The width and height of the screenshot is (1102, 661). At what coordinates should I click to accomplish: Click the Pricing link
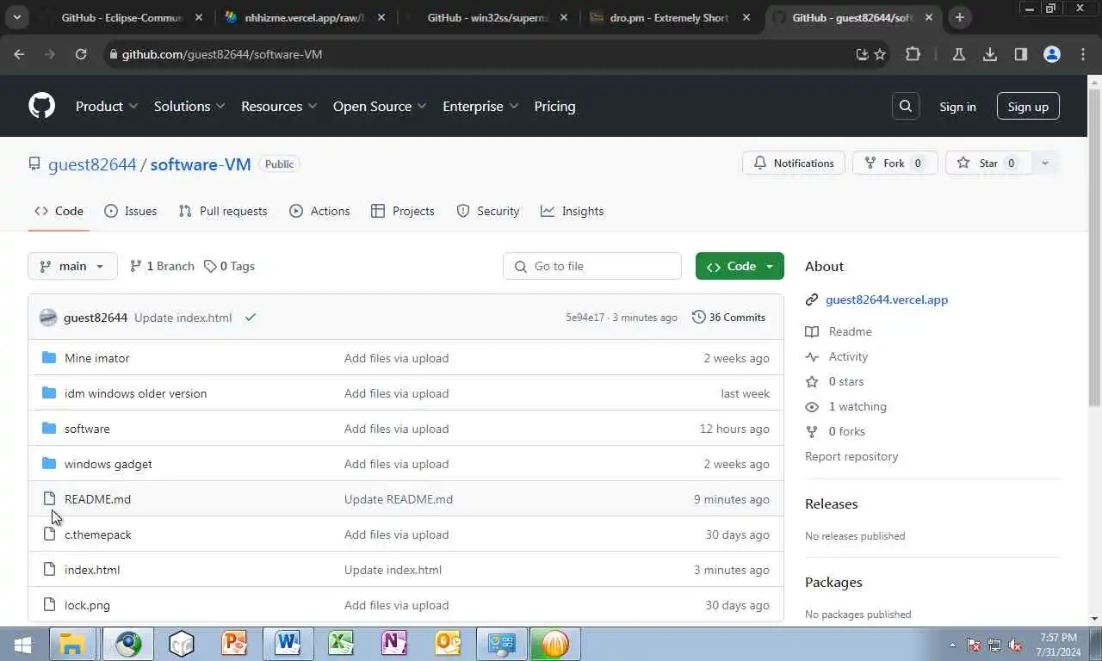554,106
